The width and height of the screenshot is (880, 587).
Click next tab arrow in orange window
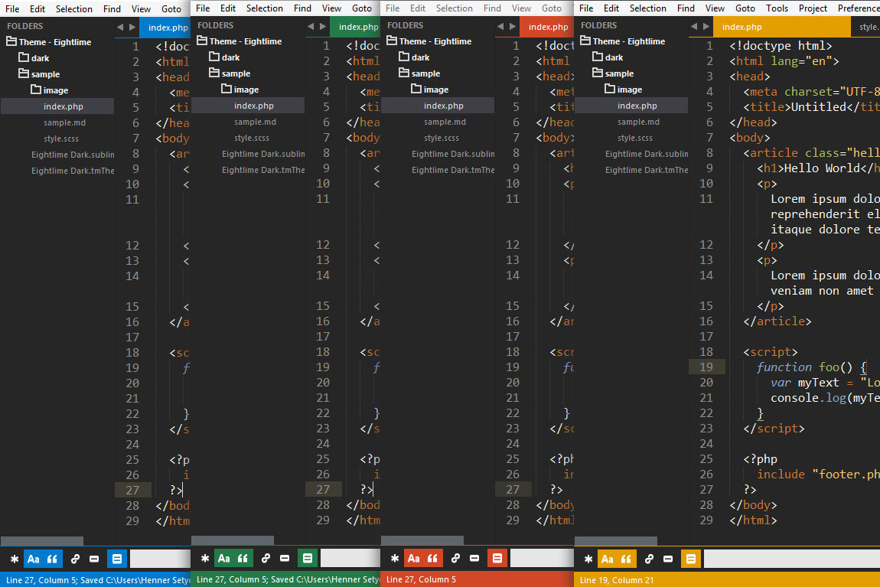click(706, 26)
